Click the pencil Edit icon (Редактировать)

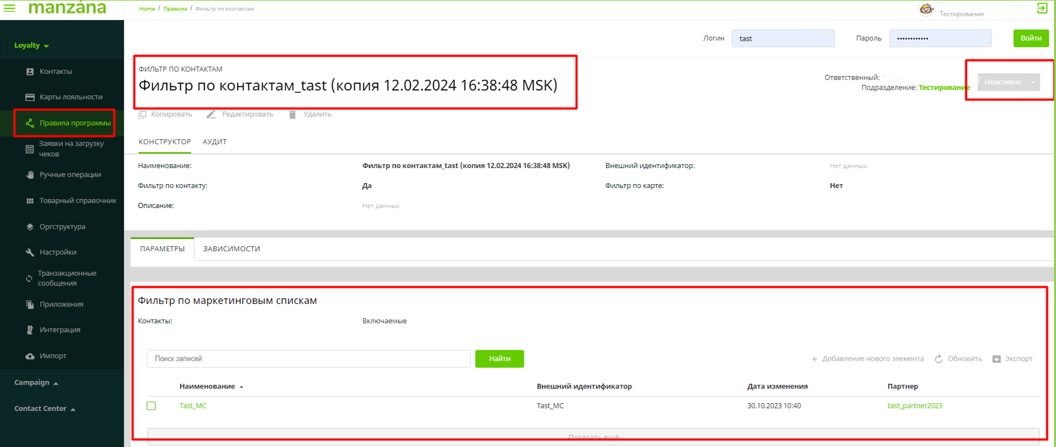[211, 115]
